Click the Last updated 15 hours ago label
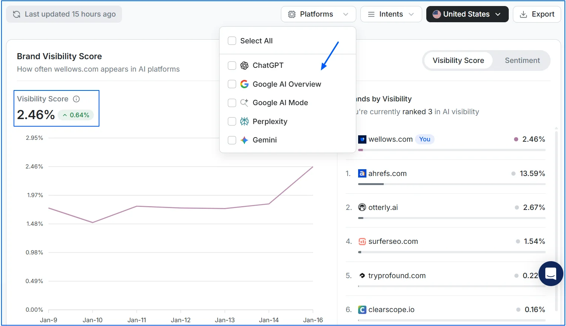Viewport: 566px width, 326px height. [x=70, y=14]
